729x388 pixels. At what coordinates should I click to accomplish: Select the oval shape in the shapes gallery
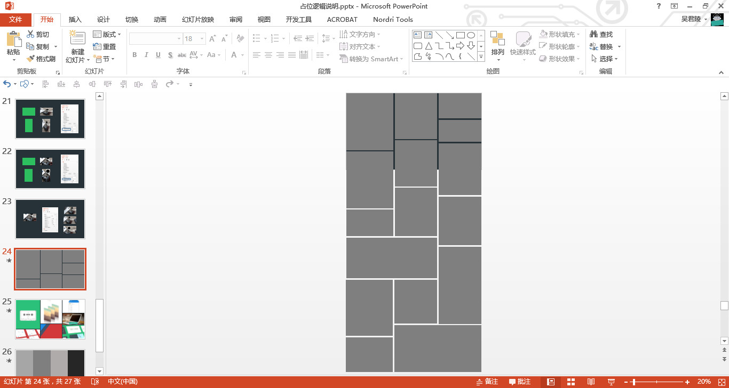pos(471,35)
